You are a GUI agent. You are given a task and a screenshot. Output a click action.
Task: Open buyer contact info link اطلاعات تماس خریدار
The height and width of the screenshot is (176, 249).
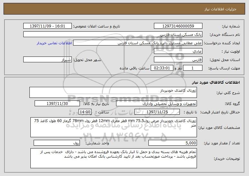pos(54,43)
